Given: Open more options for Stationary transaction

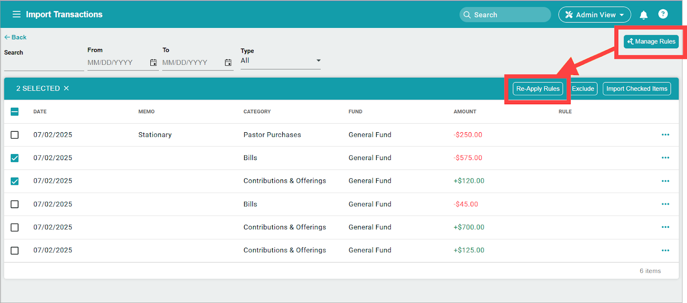Looking at the screenshot, I should coord(665,135).
